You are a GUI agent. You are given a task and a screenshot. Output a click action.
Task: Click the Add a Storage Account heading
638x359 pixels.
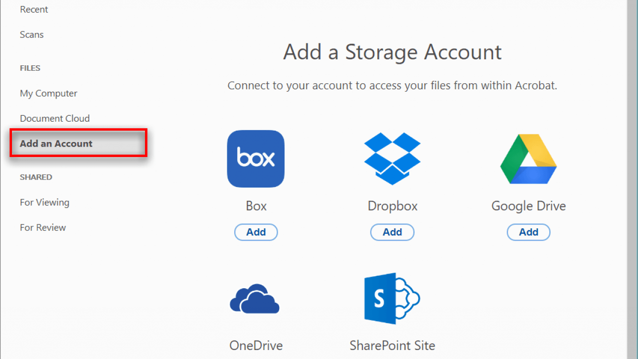coord(392,52)
